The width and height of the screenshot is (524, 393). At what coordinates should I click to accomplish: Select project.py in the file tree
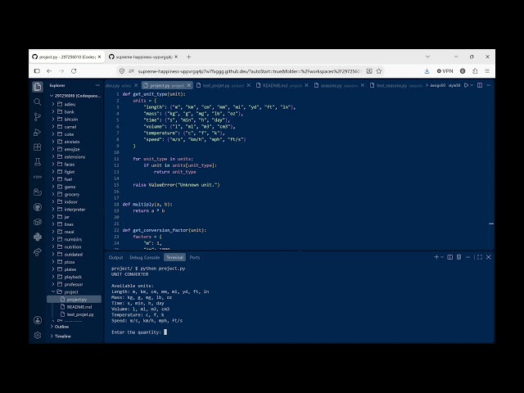[x=75, y=300]
